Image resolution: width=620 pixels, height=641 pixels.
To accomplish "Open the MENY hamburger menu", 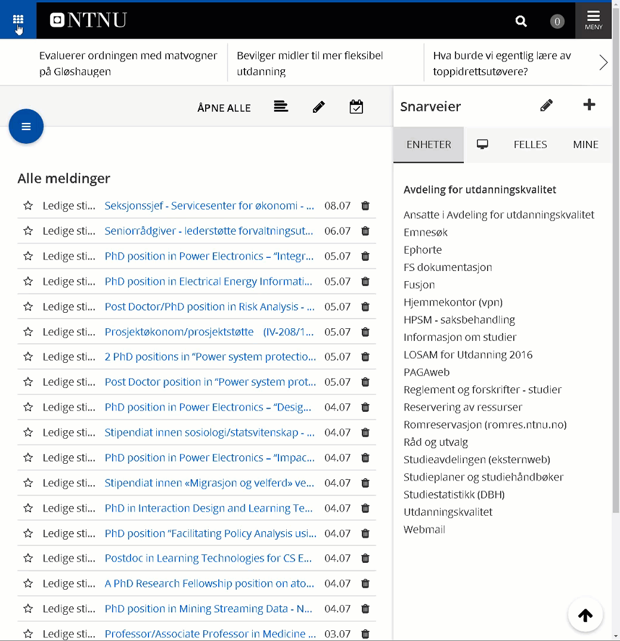I will click(x=593, y=20).
